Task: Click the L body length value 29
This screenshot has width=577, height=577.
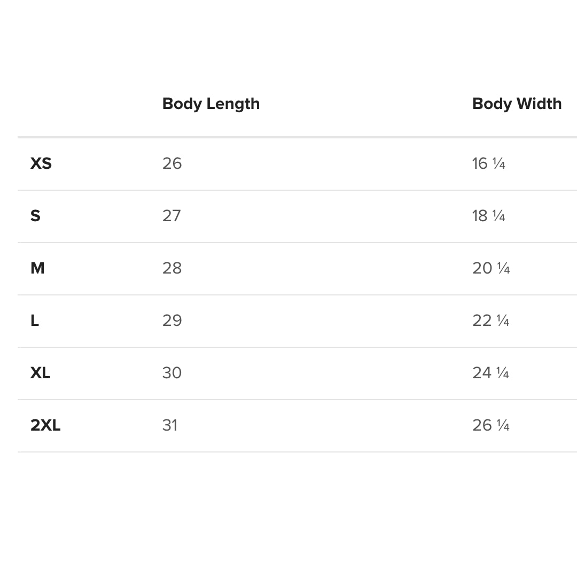Action: (x=172, y=321)
